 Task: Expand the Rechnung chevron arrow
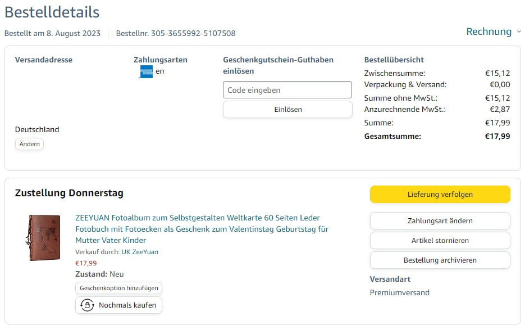pyautogui.click(x=518, y=32)
